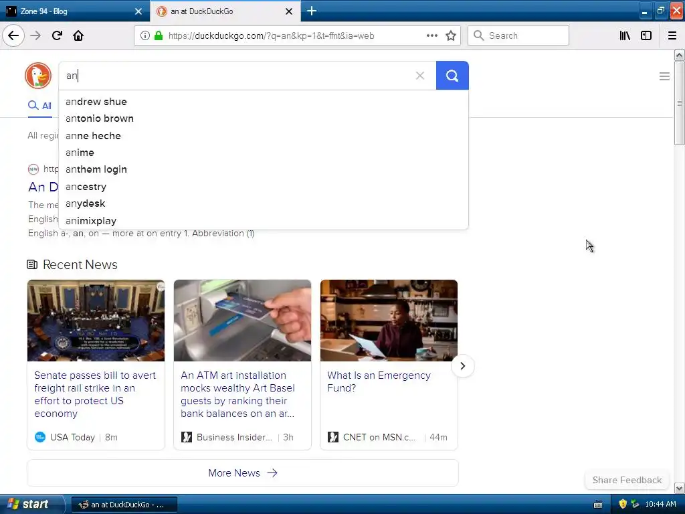The width and height of the screenshot is (685, 514).
Task: Reload the current page
Action: (x=57, y=35)
